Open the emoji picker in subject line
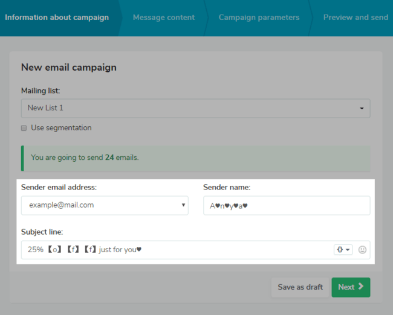The image size is (393, 315). [x=362, y=250]
